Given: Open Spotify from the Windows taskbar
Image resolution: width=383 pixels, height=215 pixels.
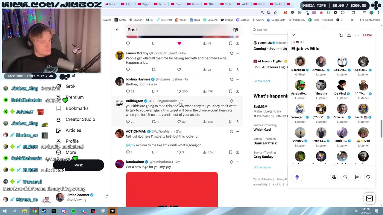Looking at the screenshot, I should coord(73,211).
